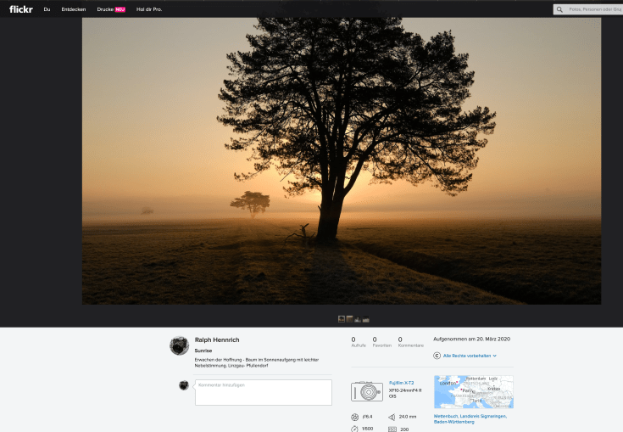This screenshot has height=432, width=623.
Task: Click Ralph Hennrich's profile avatar
Action: [x=179, y=345]
